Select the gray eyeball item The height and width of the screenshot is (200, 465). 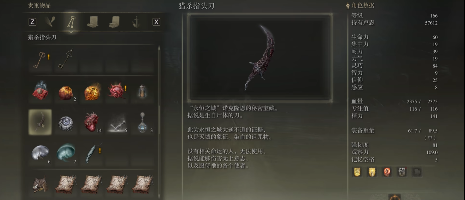66,122
